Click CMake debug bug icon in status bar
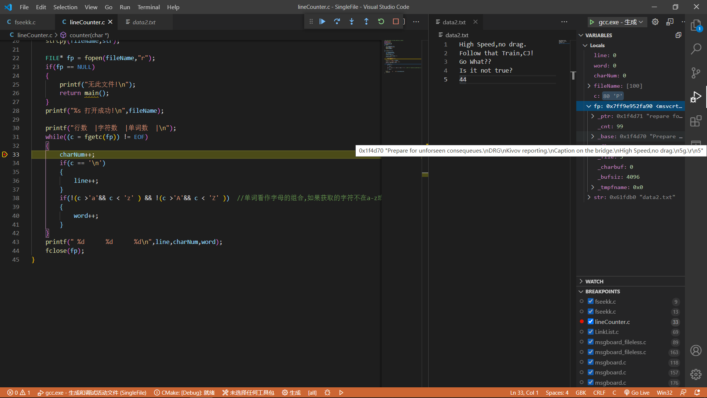 tap(327, 393)
